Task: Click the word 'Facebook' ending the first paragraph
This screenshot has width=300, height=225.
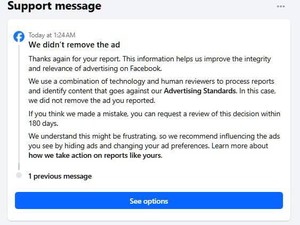Action: coord(146,69)
